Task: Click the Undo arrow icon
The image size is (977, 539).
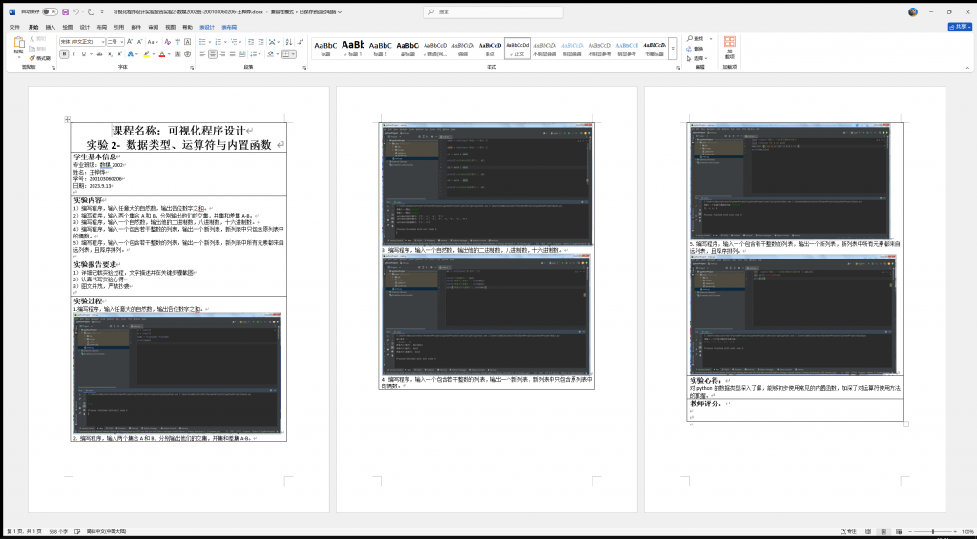Action: tap(77, 12)
